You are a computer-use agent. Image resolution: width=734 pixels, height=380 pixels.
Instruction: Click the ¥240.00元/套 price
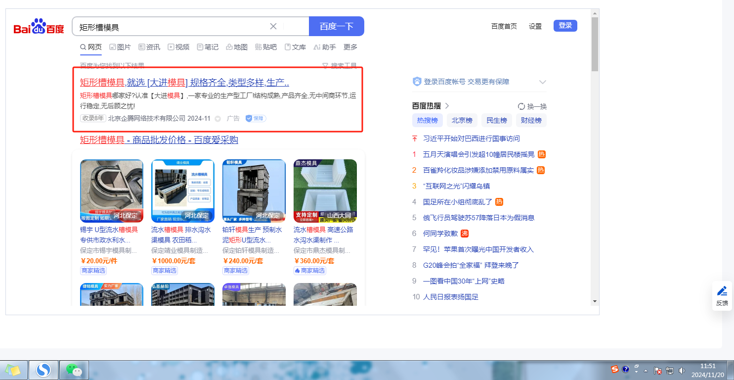pyautogui.click(x=243, y=261)
